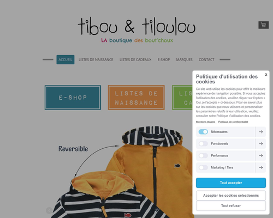273x218 pixels.
Task: Select the Contact menu item
Action: (206, 59)
